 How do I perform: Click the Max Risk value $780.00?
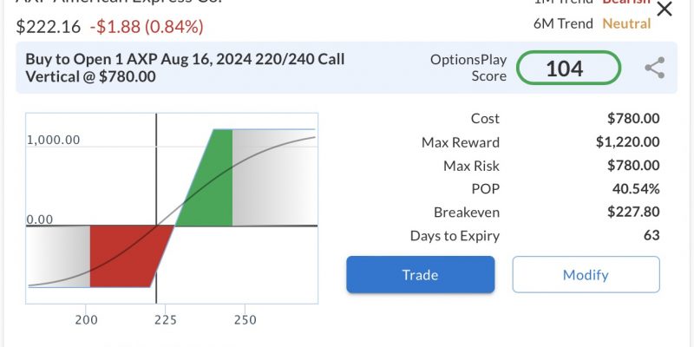click(633, 166)
